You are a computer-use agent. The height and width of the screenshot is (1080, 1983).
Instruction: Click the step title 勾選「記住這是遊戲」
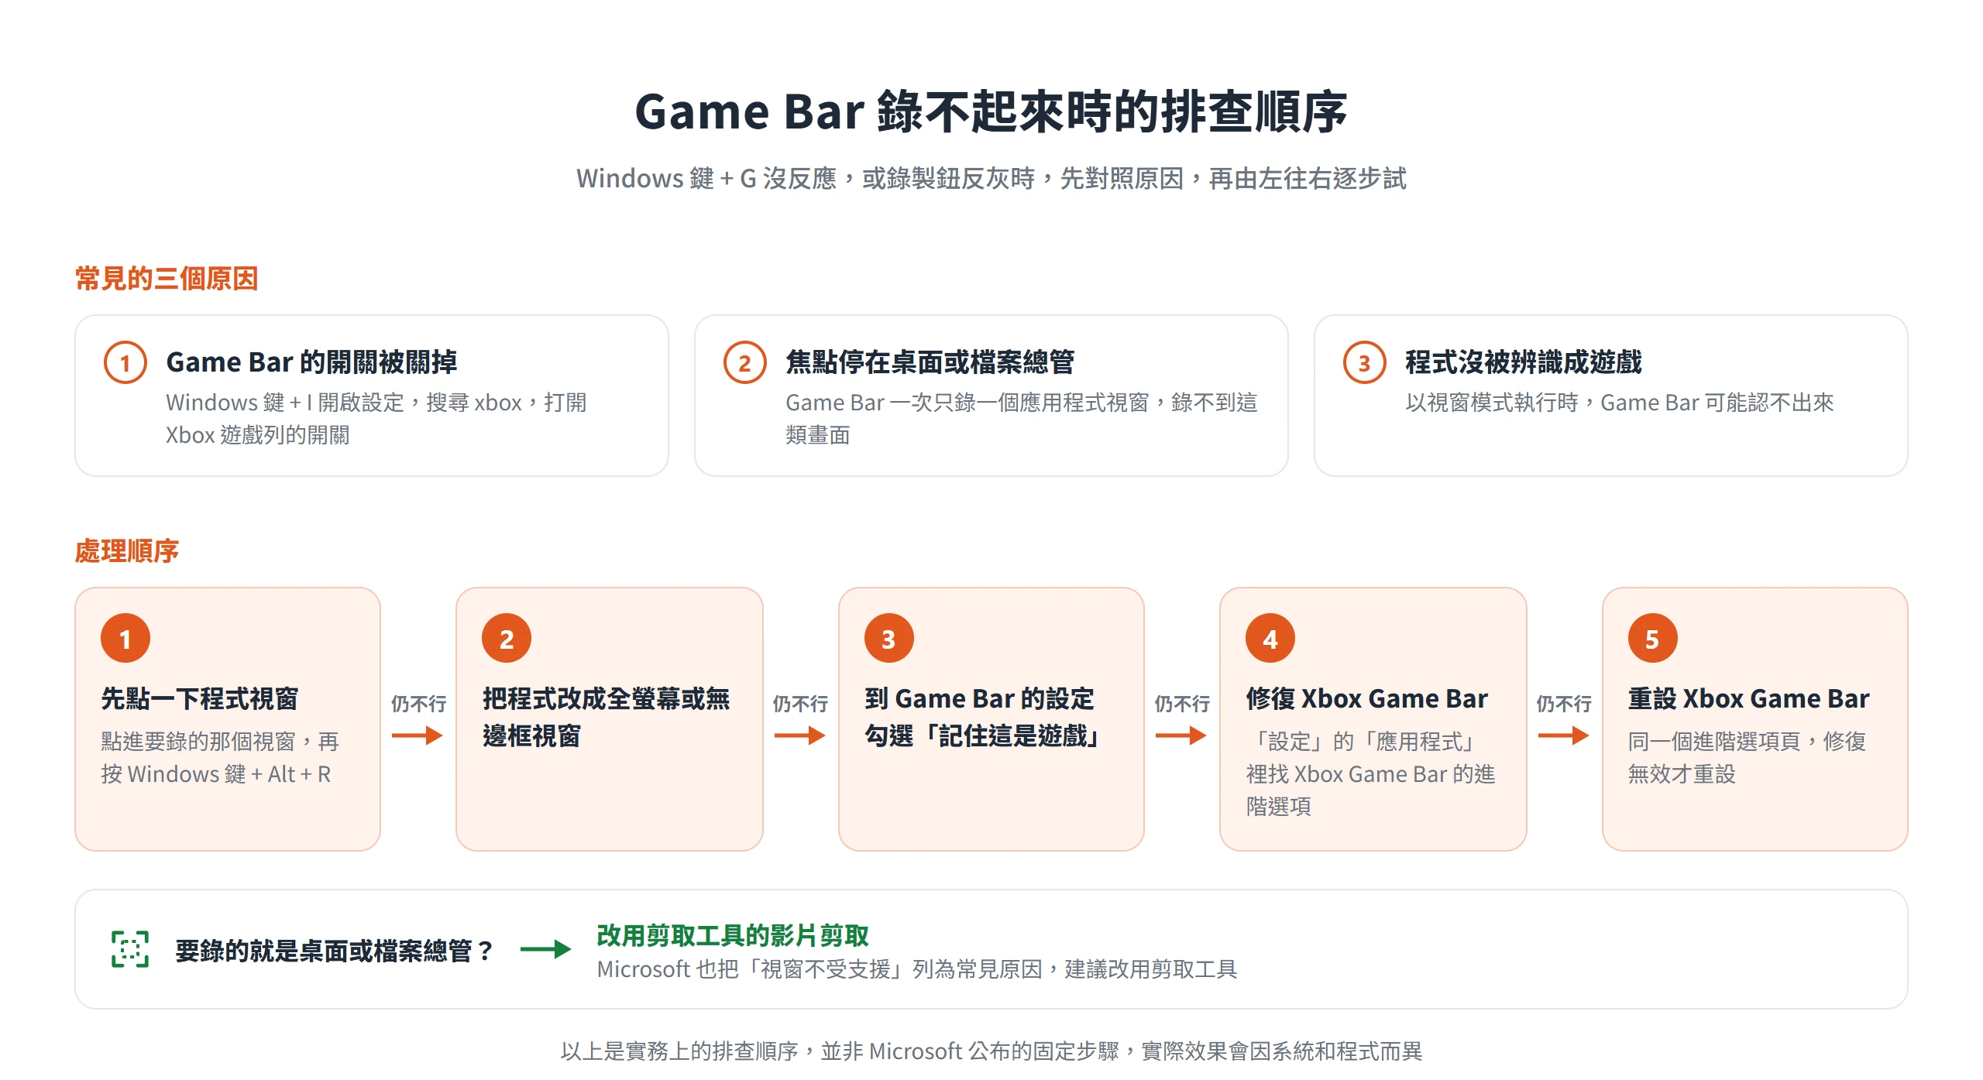[x=983, y=735]
